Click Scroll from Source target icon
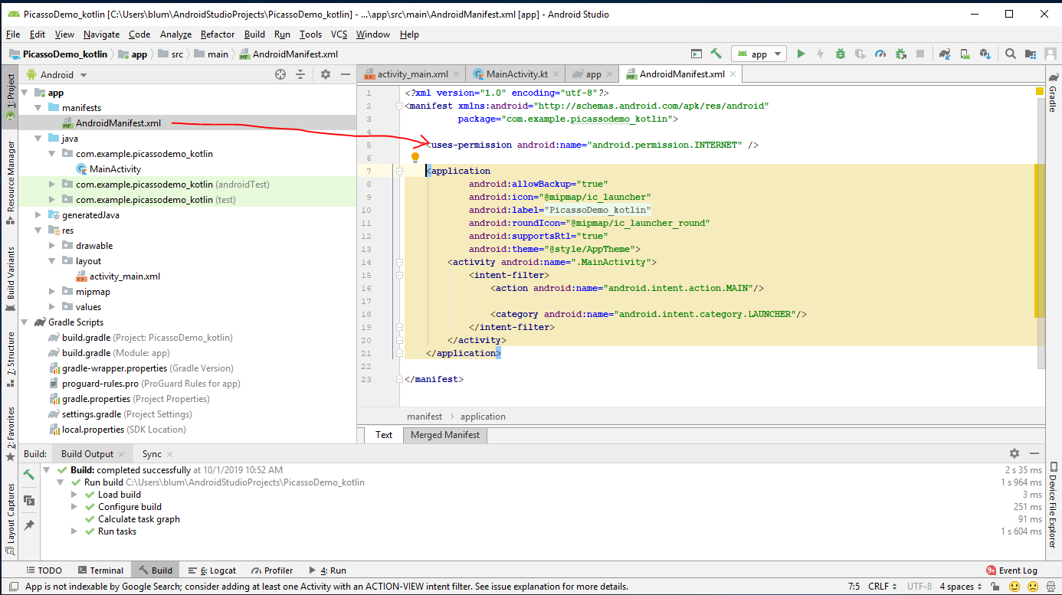This screenshot has height=595, width=1062. click(280, 74)
